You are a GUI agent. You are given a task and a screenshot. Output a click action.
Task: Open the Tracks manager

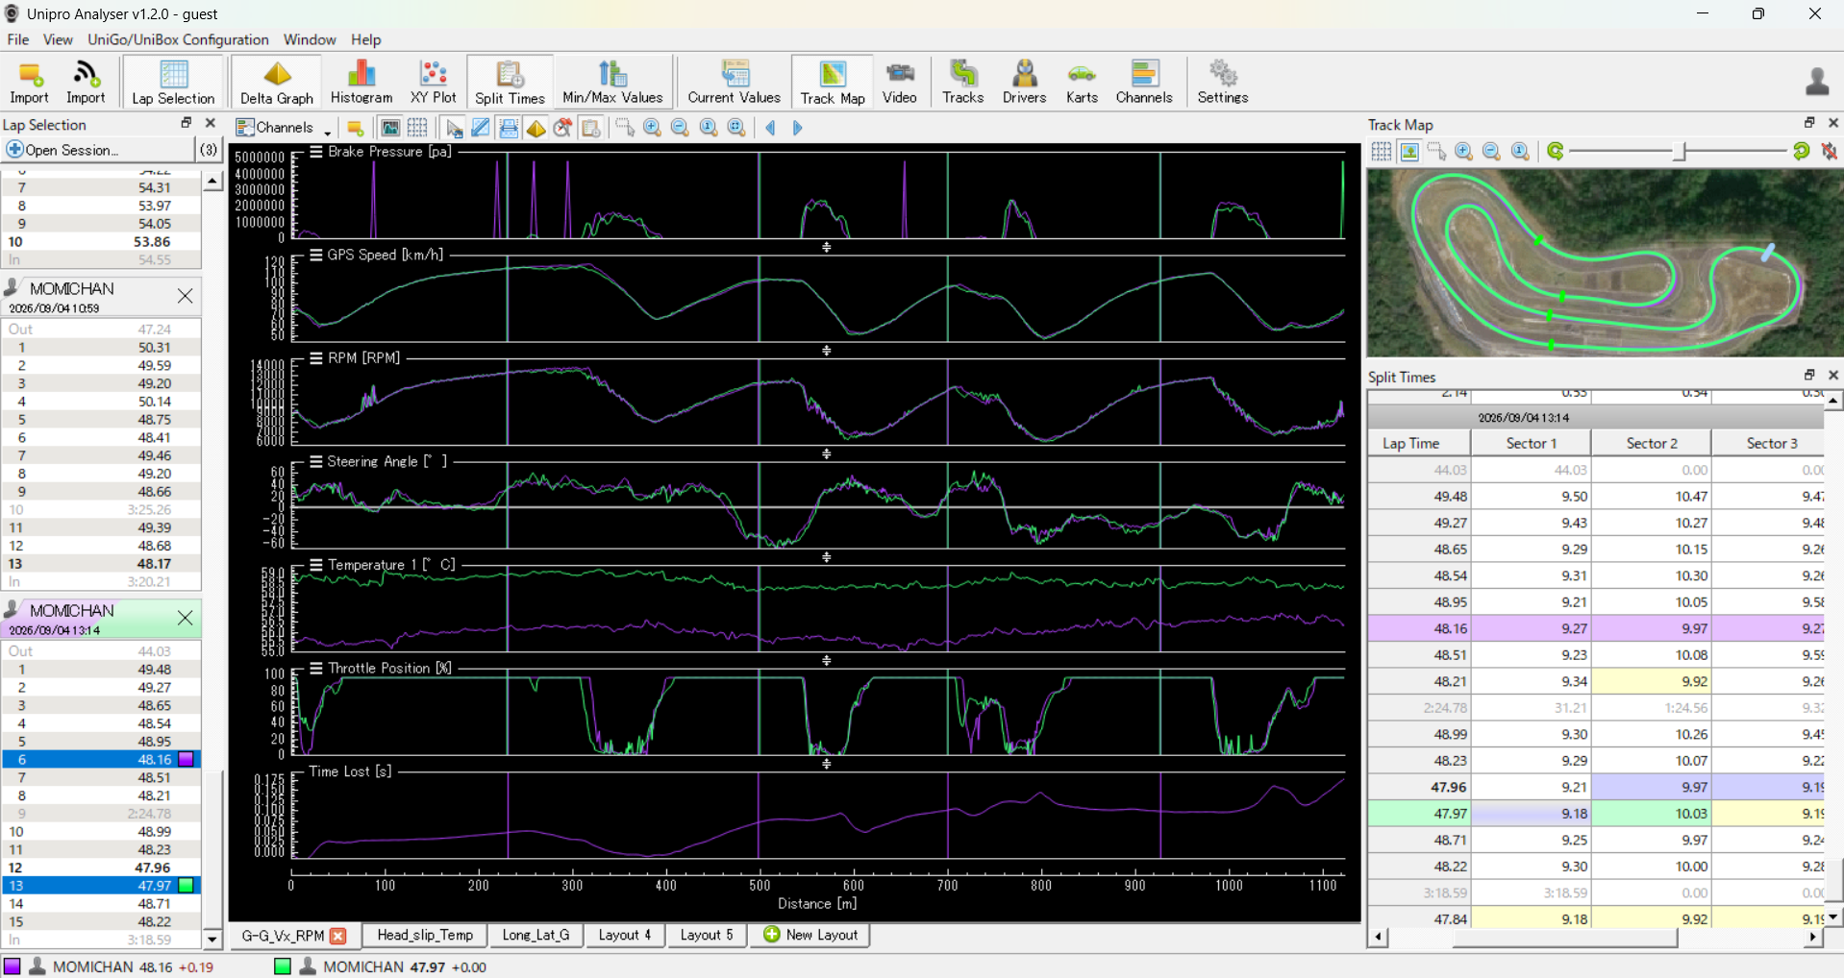962,83
